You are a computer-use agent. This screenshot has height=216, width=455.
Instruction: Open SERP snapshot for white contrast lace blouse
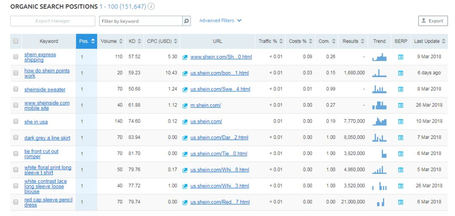(401, 186)
